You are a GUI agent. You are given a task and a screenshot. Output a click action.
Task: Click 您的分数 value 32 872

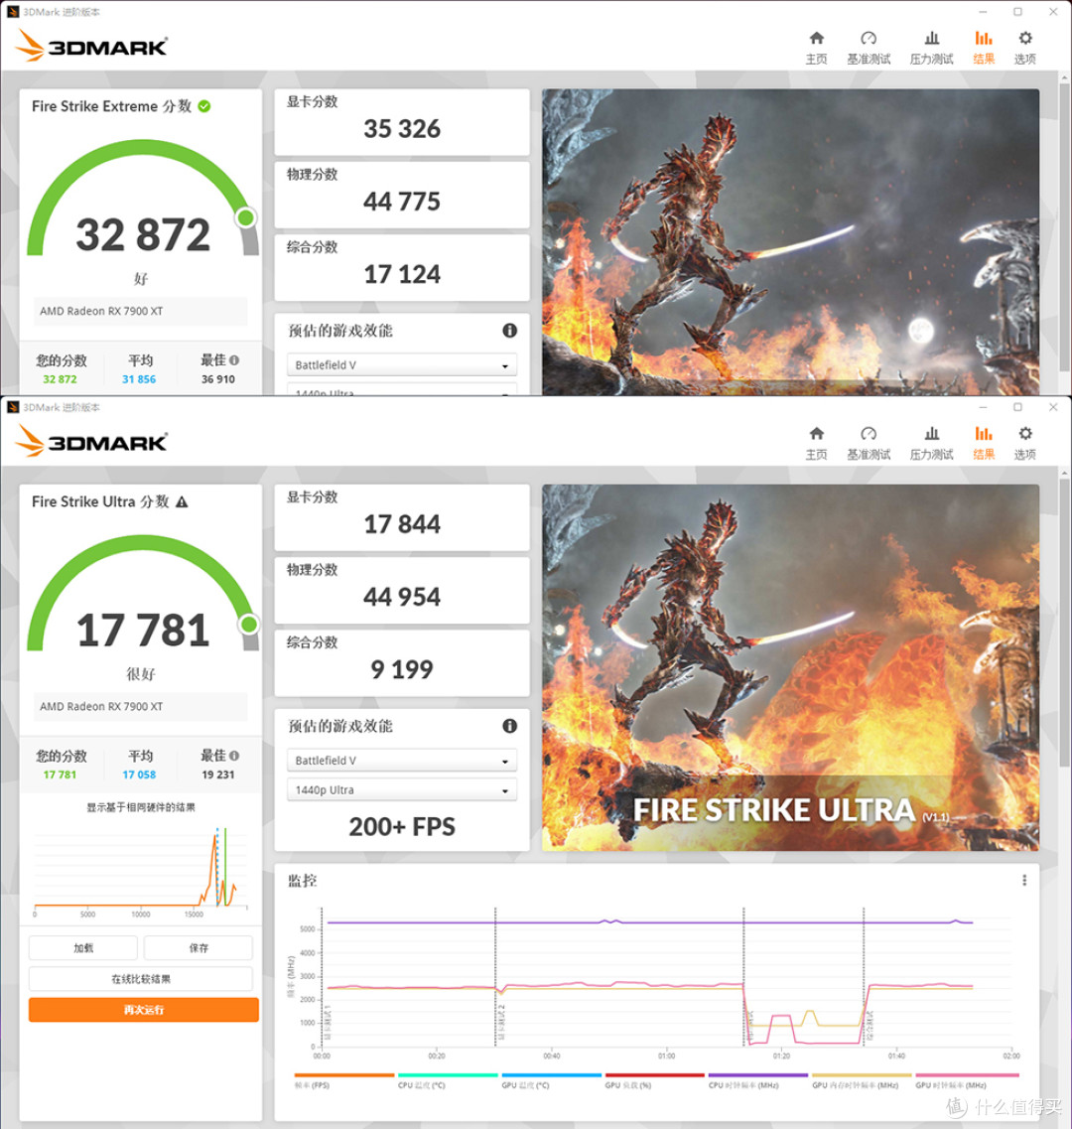click(x=60, y=379)
